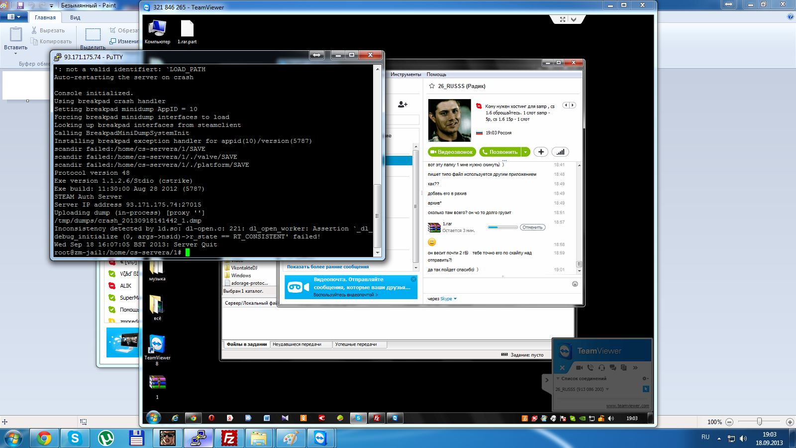This screenshot has width=796, height=448.
Task: Click the plus button in Skype chat header
Action: point(541,152)
